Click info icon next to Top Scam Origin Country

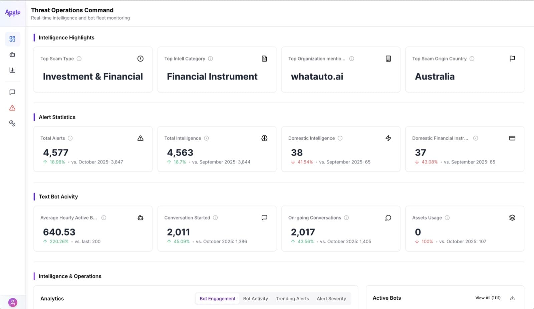[472, 59]
